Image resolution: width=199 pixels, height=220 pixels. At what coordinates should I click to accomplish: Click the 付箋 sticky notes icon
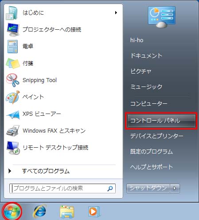[x=13, y=63]
